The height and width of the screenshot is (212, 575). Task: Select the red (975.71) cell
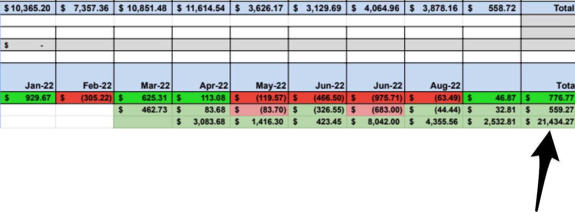pyautogui.click(x=376, y=98)
